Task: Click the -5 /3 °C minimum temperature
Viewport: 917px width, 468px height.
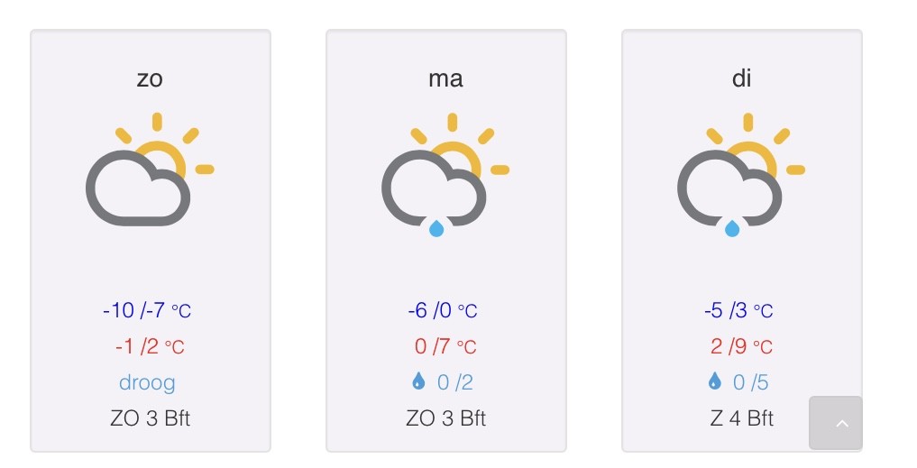Action: (x=738, y=310)
